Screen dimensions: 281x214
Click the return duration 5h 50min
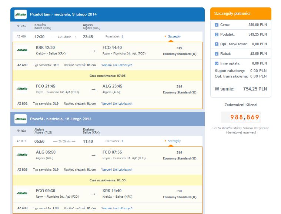pyautogui.click(x=64, y=141)
